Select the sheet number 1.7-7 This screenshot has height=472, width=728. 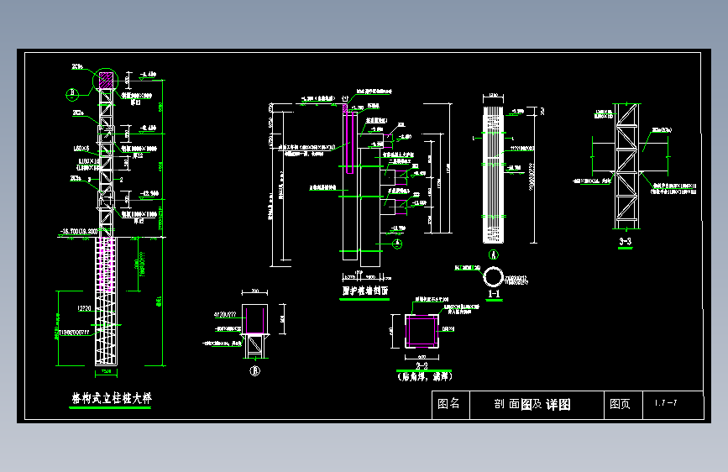(666, 403)
